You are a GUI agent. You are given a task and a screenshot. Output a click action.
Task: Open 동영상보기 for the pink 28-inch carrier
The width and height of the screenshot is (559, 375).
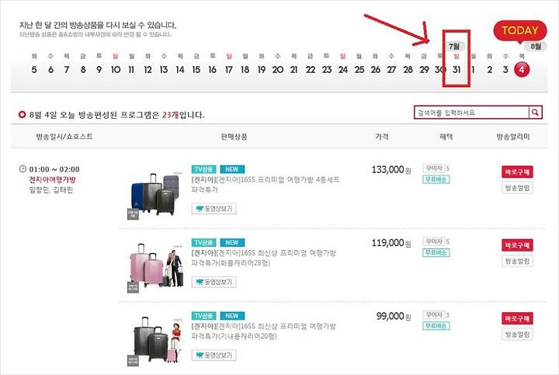click(214, 282)
